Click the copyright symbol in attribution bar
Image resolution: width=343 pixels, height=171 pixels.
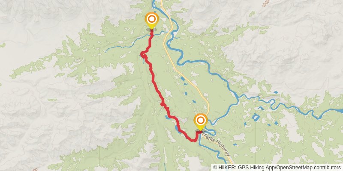215,168
